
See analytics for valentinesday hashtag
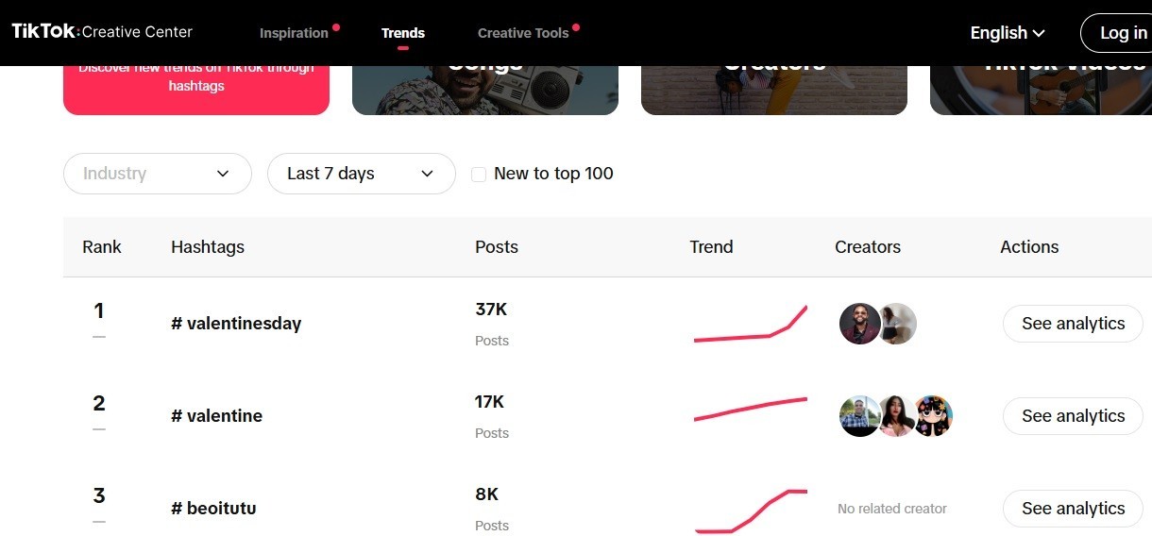(1073, 324)
